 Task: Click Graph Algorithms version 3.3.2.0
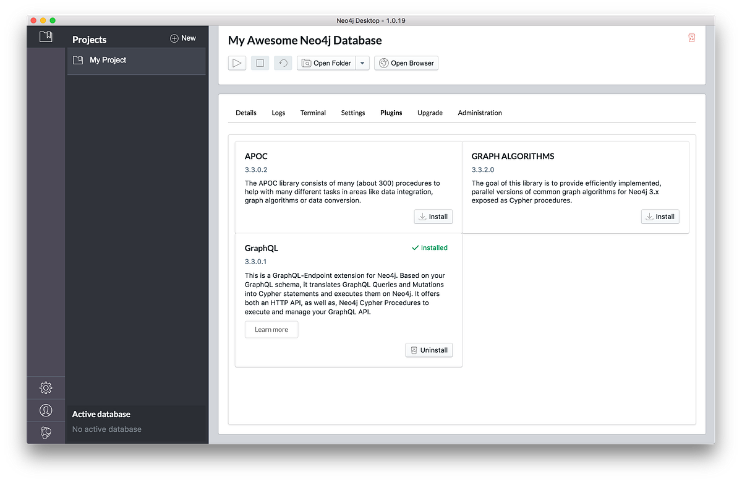483,170
